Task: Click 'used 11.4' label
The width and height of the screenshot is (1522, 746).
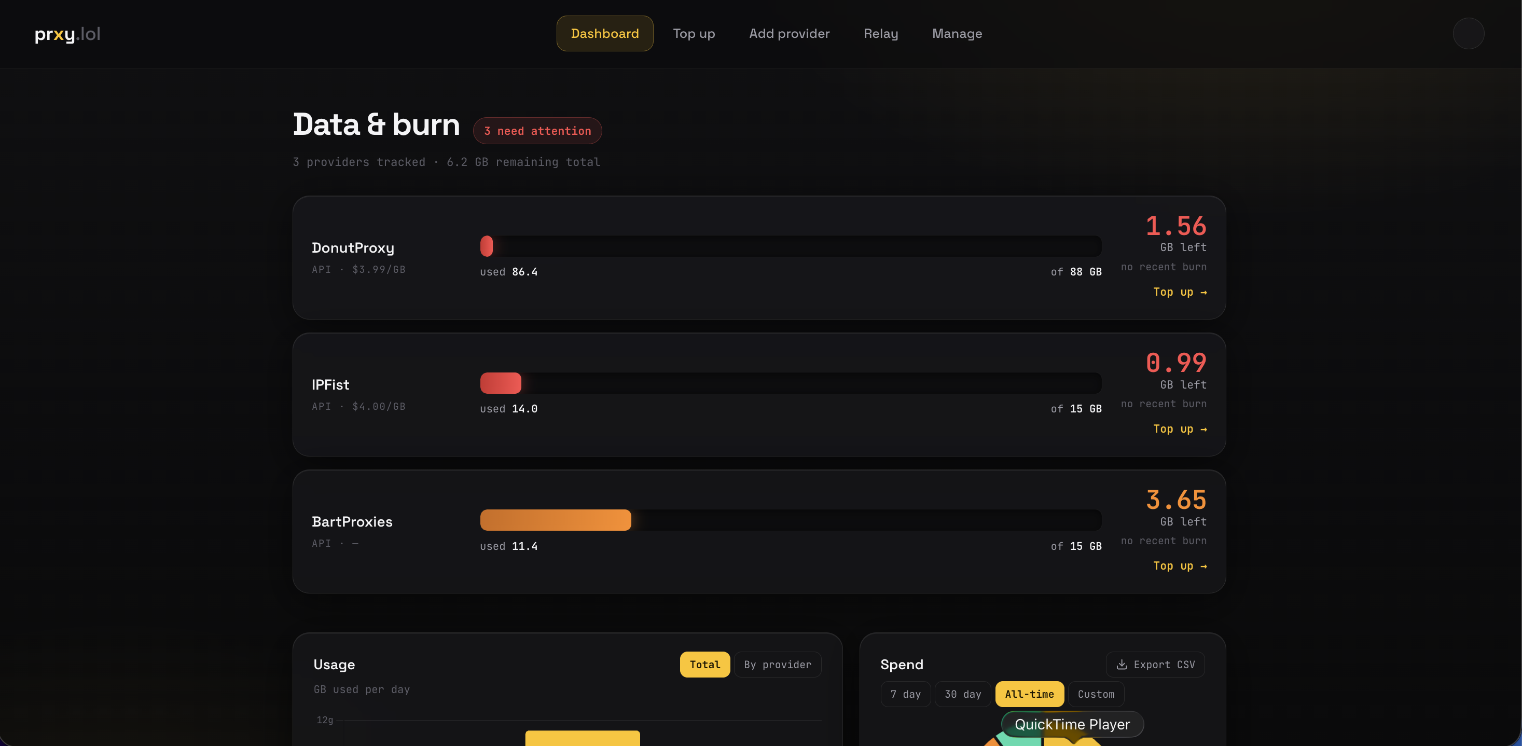Action: [x=509, y=546]
